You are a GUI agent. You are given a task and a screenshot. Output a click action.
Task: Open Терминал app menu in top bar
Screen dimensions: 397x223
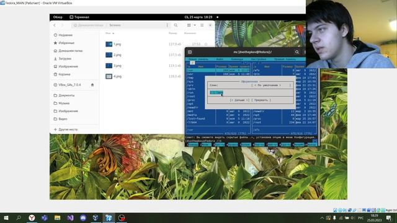79,17
